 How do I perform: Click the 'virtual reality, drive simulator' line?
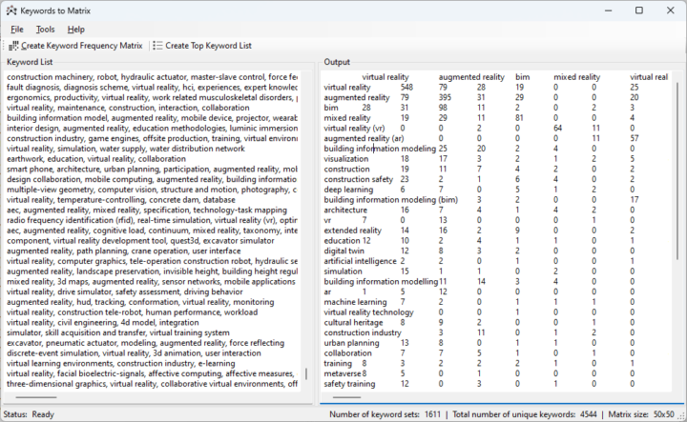(x=125, y=291)
